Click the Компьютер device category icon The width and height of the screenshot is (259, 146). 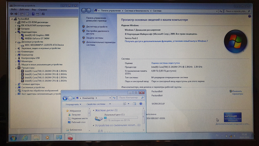19,55
